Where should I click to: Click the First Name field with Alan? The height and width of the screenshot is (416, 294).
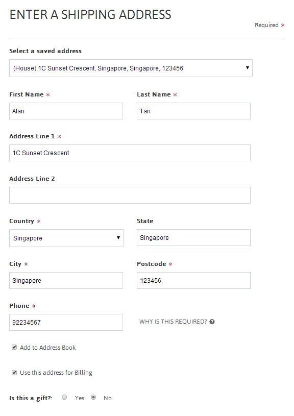(66, 111)
